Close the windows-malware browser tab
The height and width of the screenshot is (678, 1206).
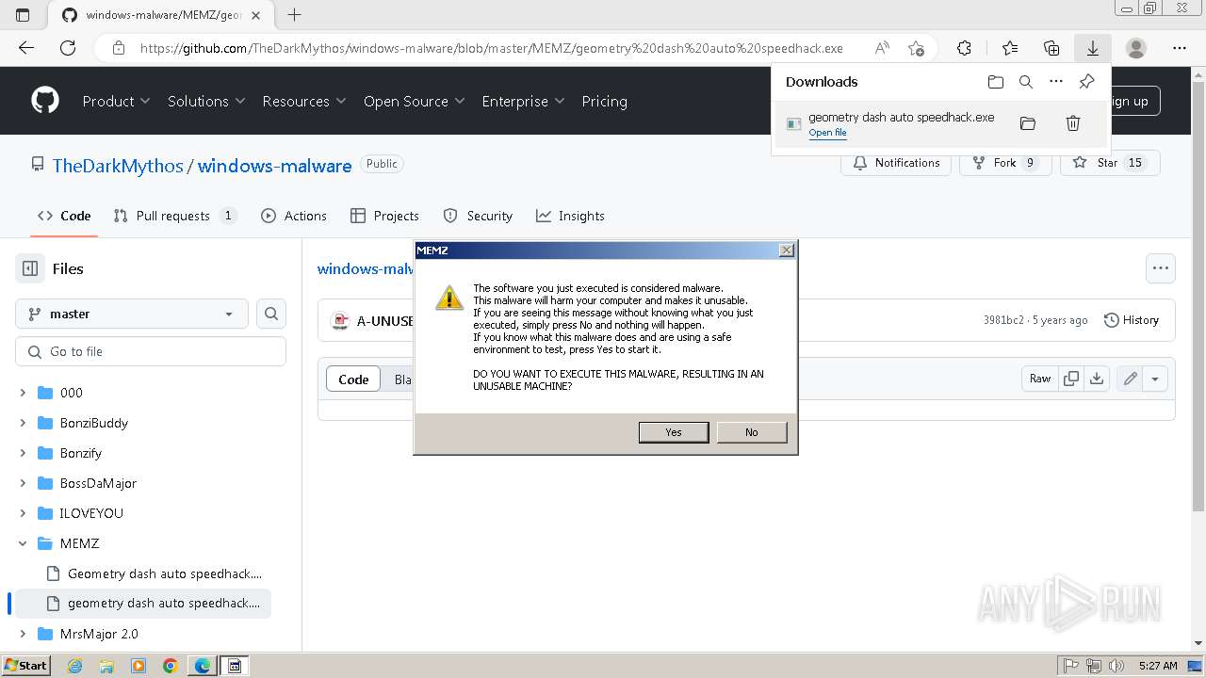tap(255, 15)
